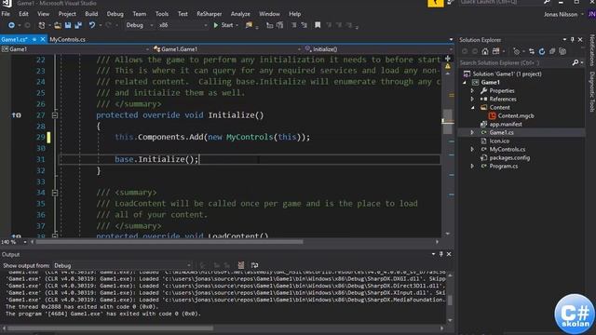Close the Game1.cs tab
Screen dimensions: 596x335
click(43, 39)
